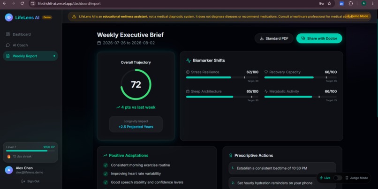This screenshot has height=189, width=378.
Task: Click the AI Coach chat bubble icon
Action: point(8,45)
